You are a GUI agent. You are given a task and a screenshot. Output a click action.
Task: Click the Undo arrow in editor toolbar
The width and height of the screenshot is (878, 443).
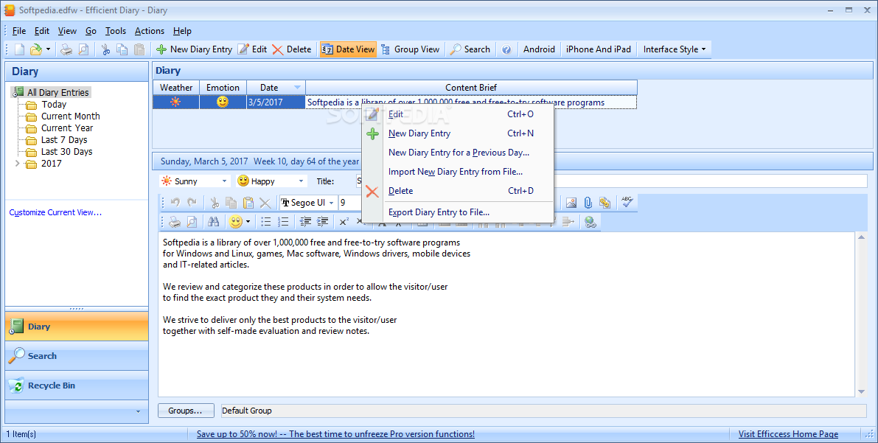pos(175,203)
